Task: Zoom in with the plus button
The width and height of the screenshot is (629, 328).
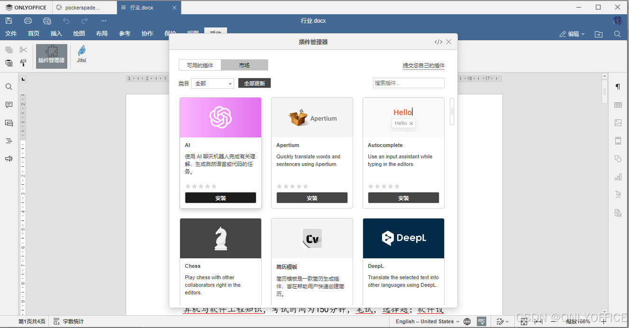Action: click(x=603, y=321)
